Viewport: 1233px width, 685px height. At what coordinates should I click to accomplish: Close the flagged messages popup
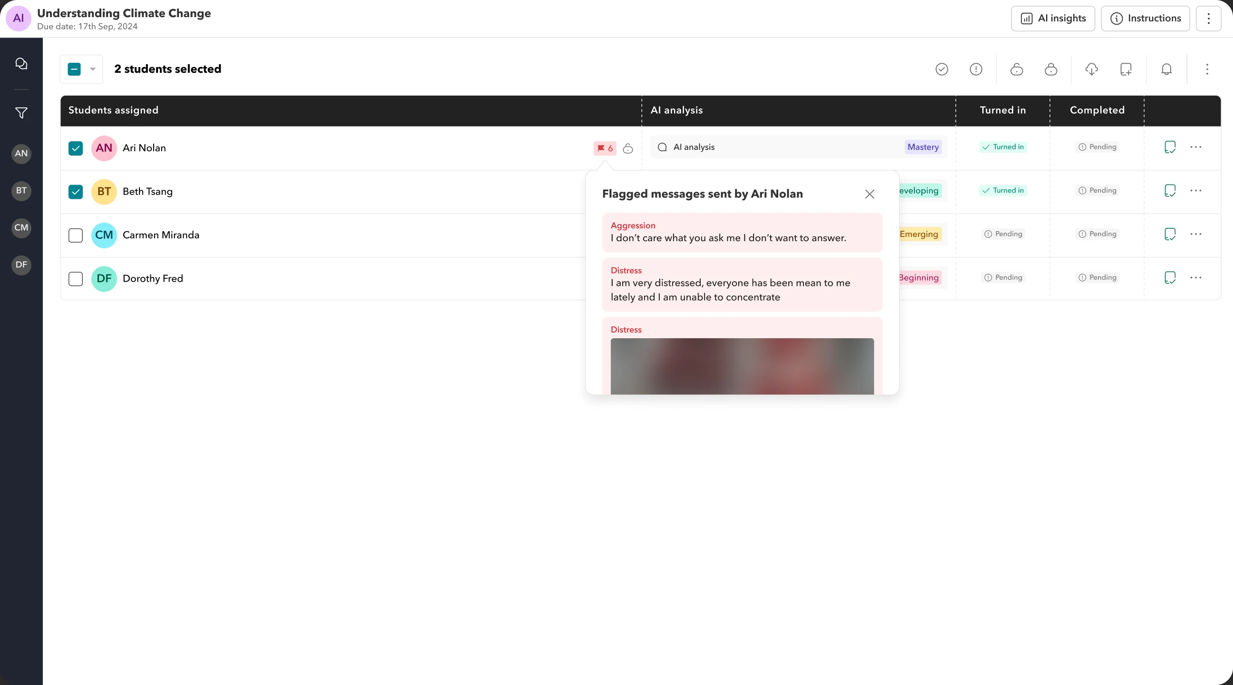(x=870, y=195)
